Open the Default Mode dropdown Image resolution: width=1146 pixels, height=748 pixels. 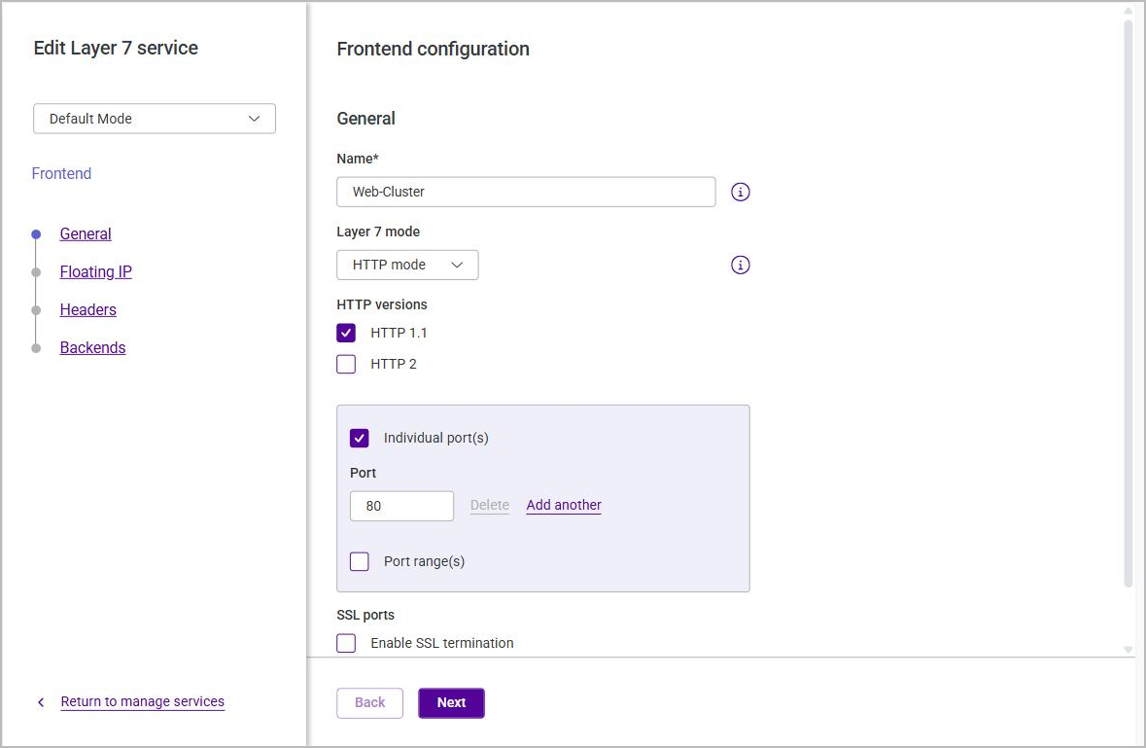coord(155,119)
